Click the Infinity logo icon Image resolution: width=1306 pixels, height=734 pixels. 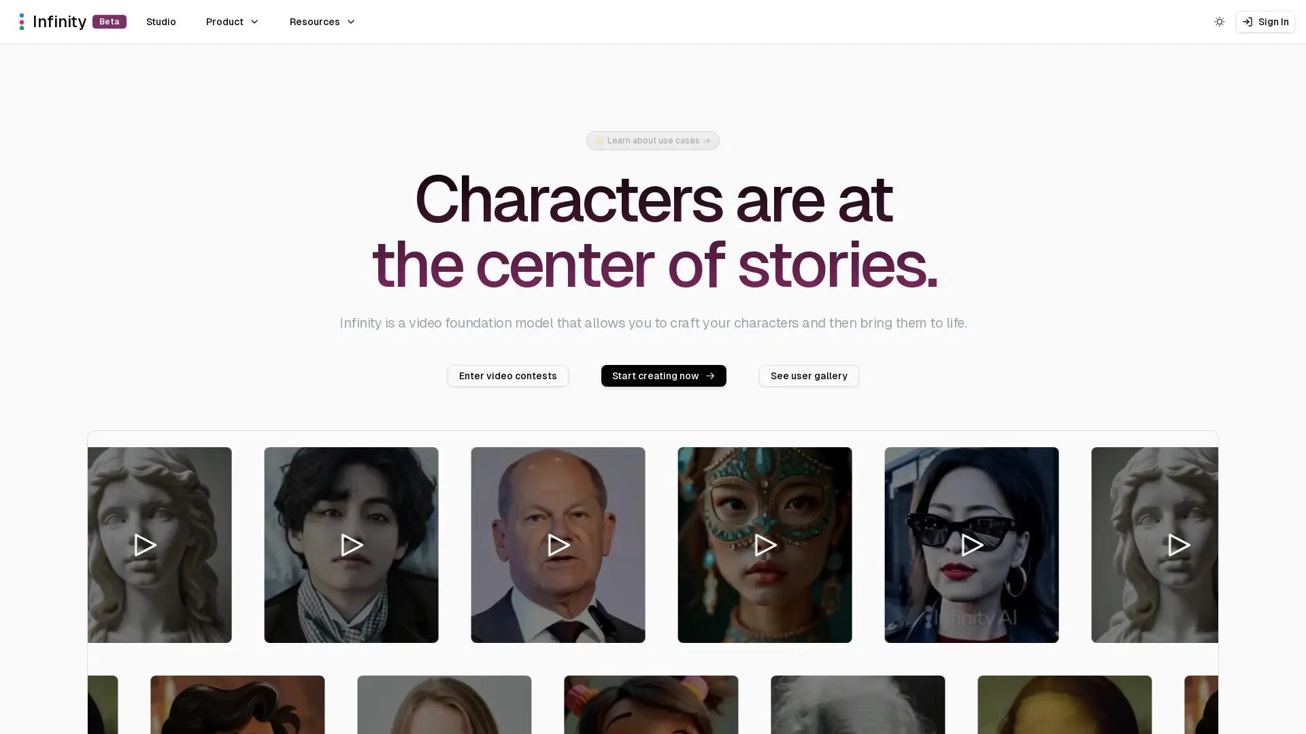22,22
